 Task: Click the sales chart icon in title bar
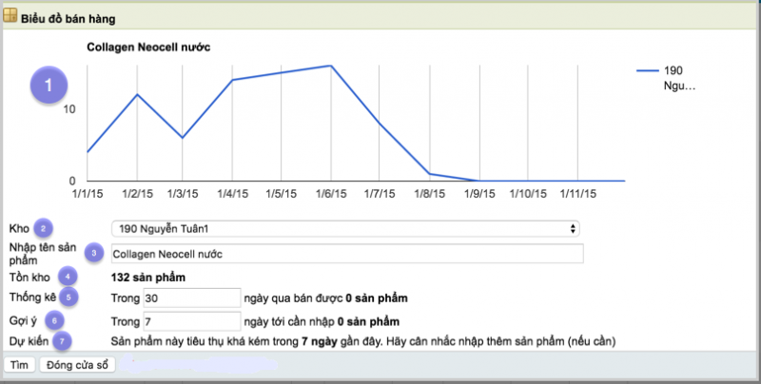[10, 15]
